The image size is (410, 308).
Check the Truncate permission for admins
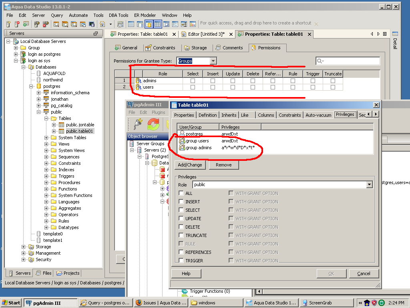(333, 81)
